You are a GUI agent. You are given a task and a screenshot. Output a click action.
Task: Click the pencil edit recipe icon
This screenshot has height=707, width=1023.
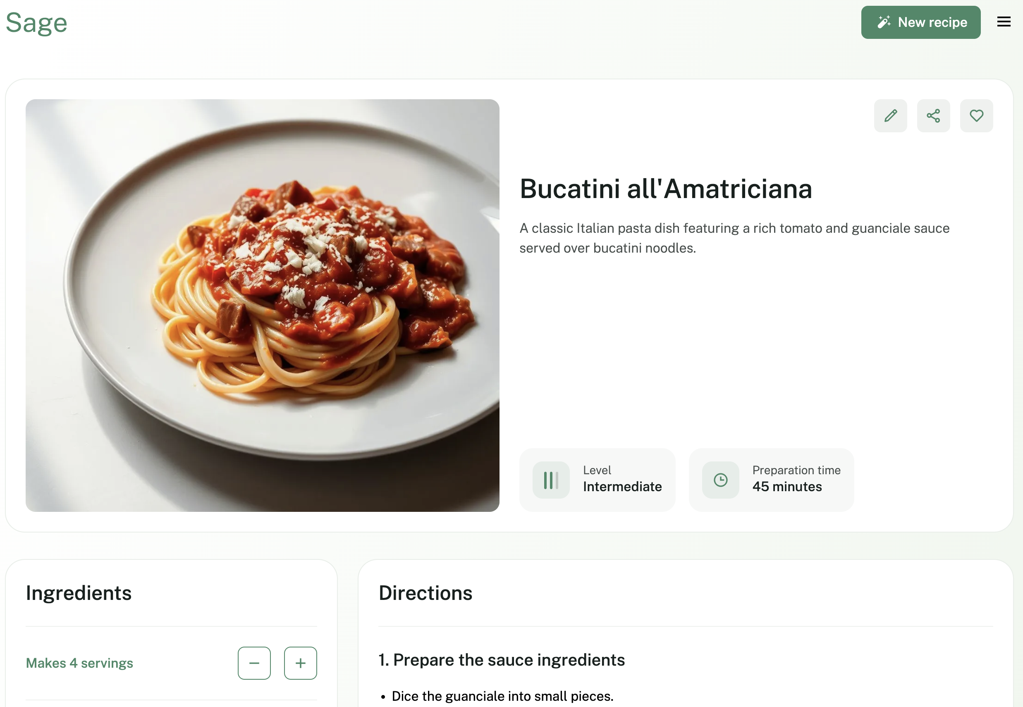(x=890, y=116)
